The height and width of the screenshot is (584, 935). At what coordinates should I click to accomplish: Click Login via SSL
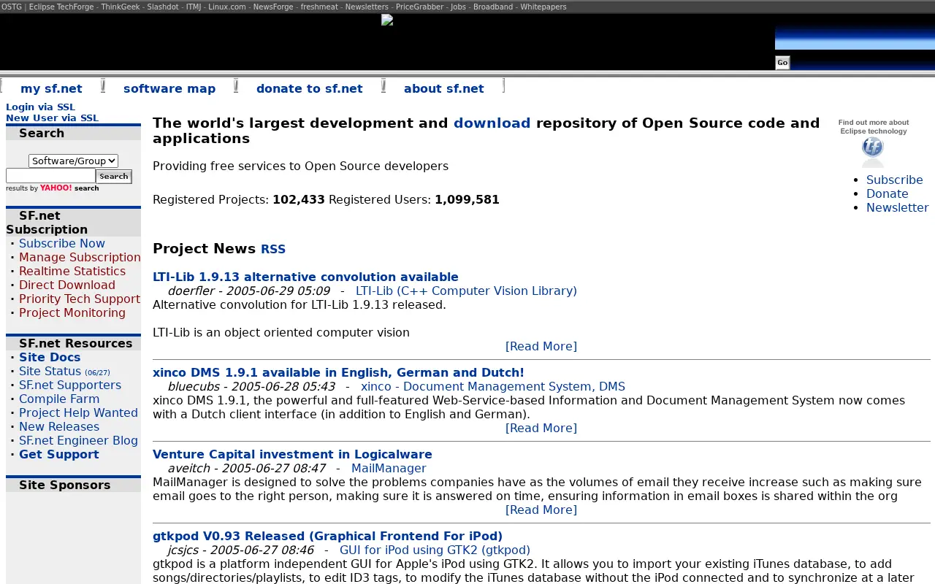pos(40,107)
